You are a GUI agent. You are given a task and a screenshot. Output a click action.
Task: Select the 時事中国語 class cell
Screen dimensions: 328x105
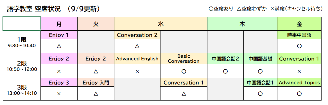[x=299, y=35]
